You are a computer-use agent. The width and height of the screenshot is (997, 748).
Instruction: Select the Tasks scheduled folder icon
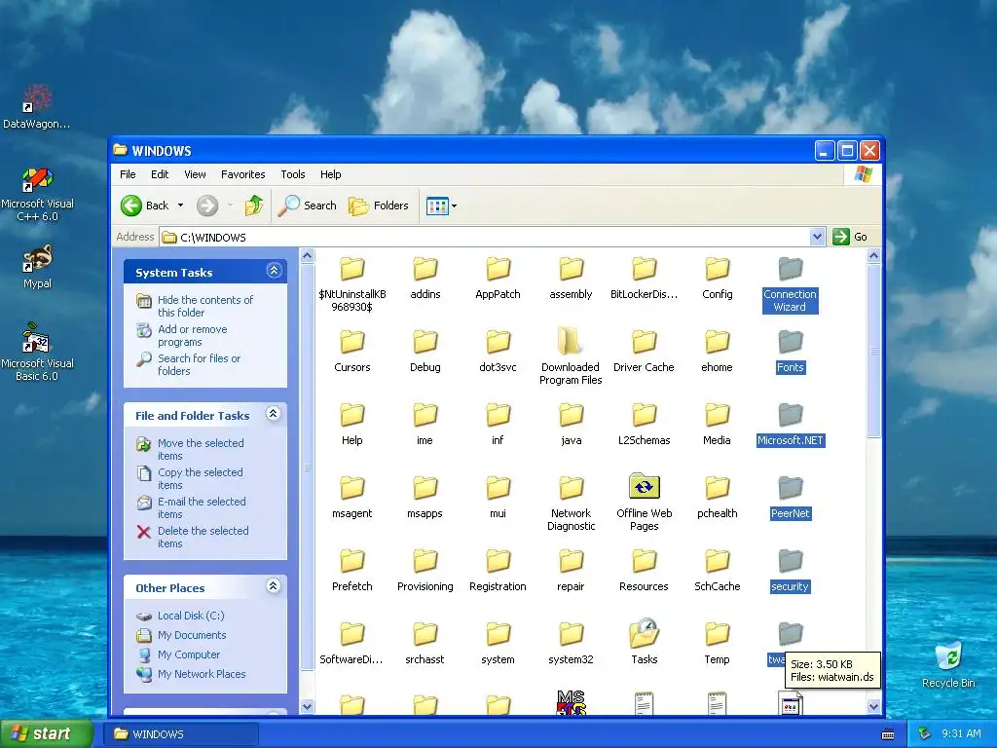pyautogui.click(x=644, y=642)
